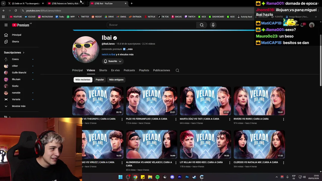
Task: Open the twitch.tv/ibai link
Action: pyautogui.click(x=108, y=55)
